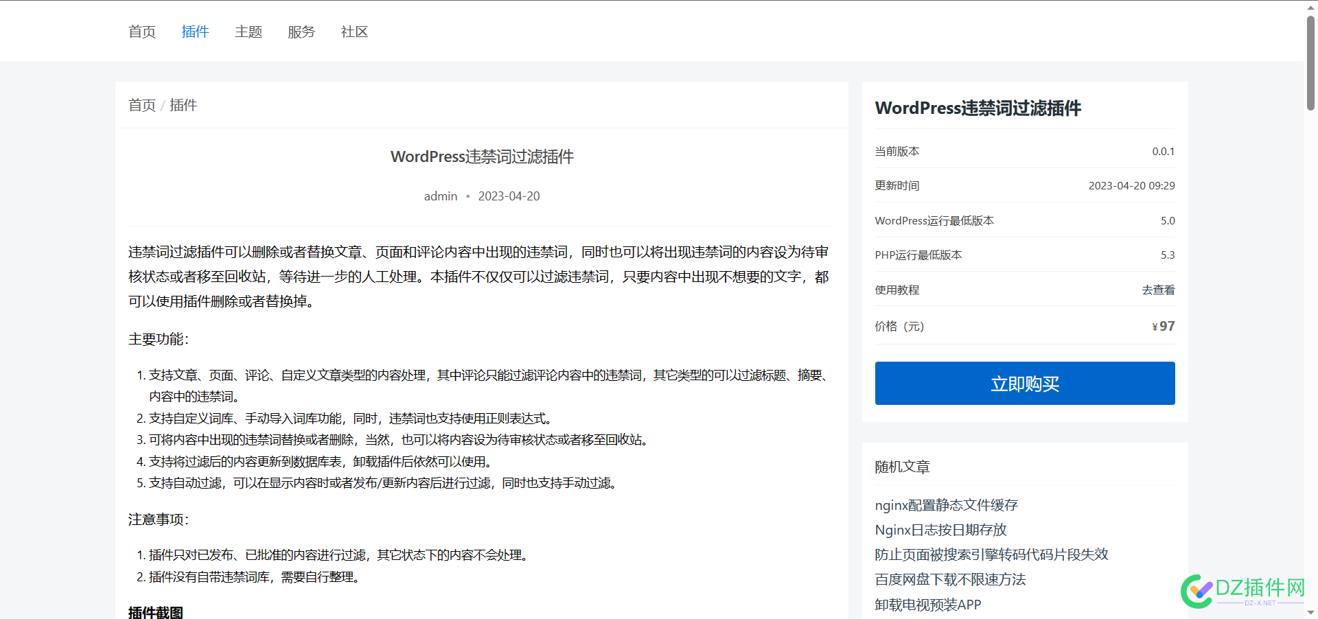Open the 首页 navigation menu item
This screenshot has width=1318, height=619.
click(x=142, y=32)
